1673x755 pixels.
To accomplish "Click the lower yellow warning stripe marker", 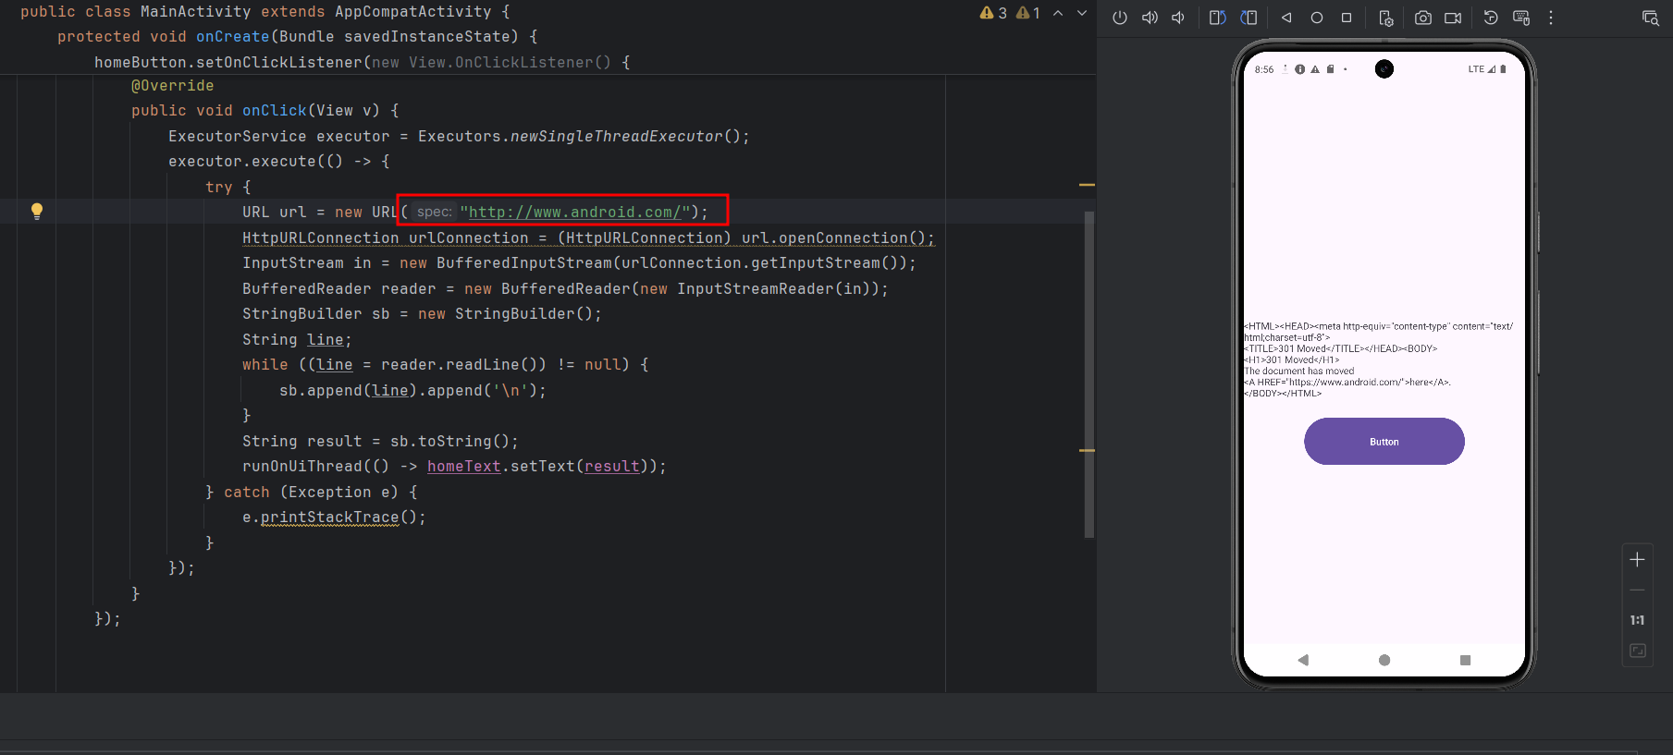I will point(1087,450).
